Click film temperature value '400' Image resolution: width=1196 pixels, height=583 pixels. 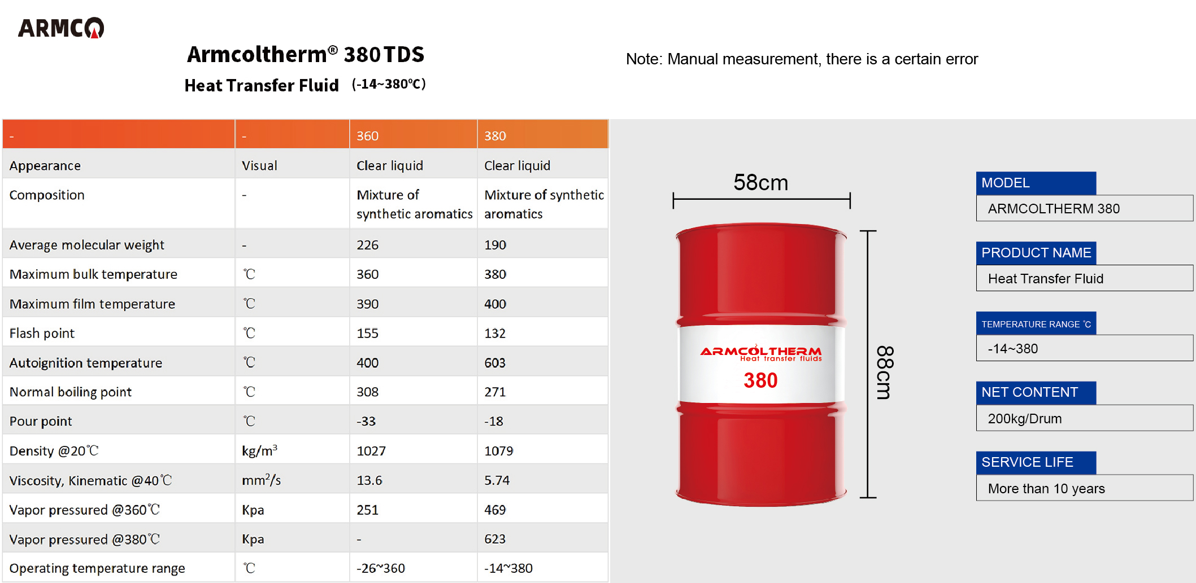pyautogui.click(x=495, y=304)
